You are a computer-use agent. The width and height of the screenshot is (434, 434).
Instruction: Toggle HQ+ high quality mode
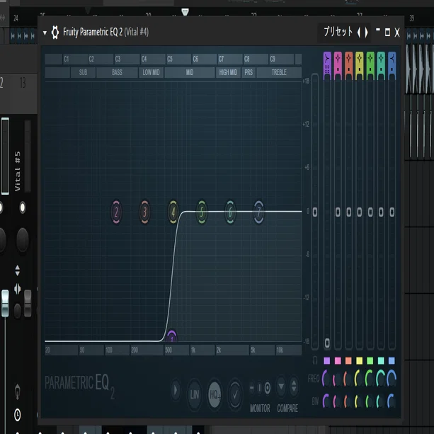(x=215, y=394)
